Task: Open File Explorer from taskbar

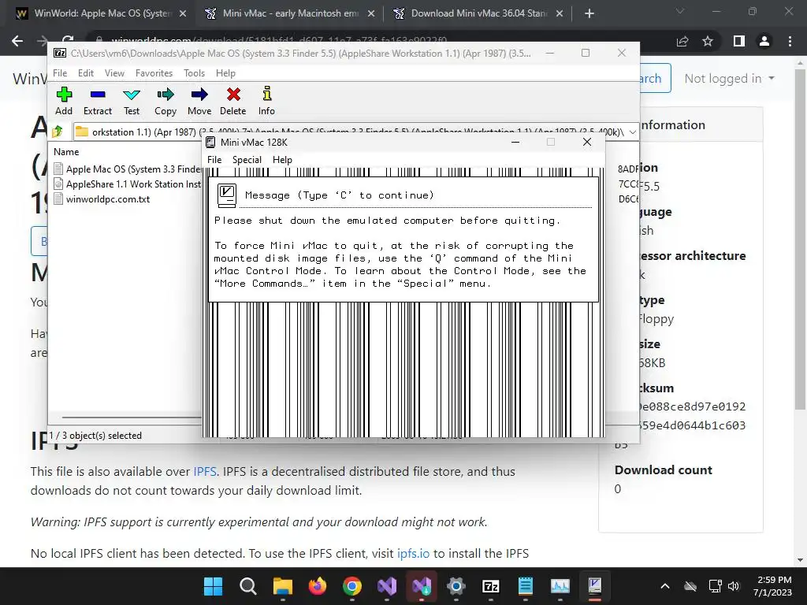Action: [x=283, y=586]
